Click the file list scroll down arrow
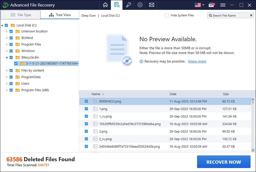Image resolution: width=256 pixels, height=172 pixels. point(253,150)
